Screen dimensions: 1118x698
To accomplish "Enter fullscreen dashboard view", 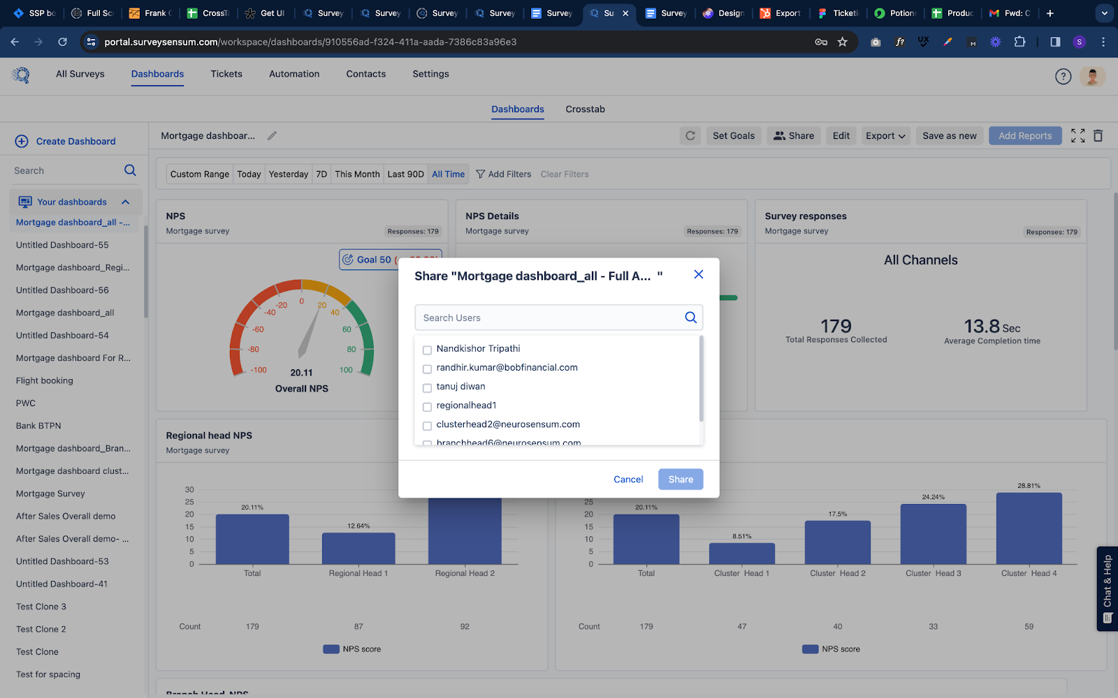I will (1078, 136).
